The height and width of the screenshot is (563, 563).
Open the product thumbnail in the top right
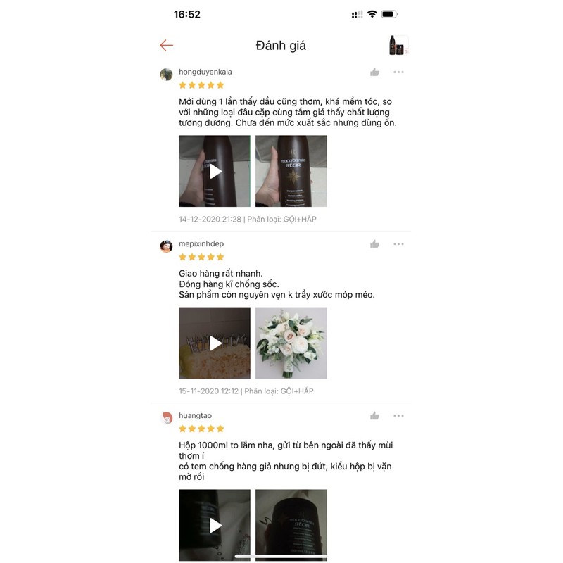tap(398, 45)
